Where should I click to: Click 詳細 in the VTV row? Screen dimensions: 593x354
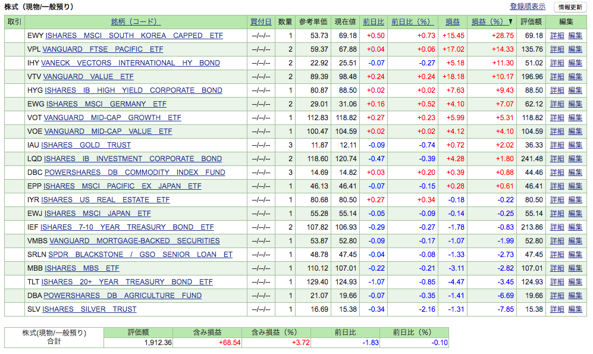[557, 76]
